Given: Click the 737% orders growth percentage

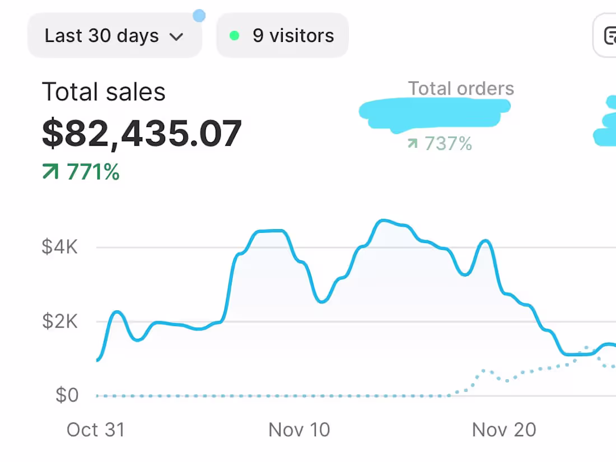Looking at the screenshot, I should click(448, 143).
